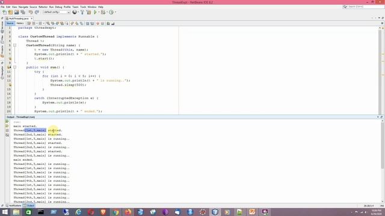
Task: Click the Redo toolbar icon
Action: [x=37, y=12]
